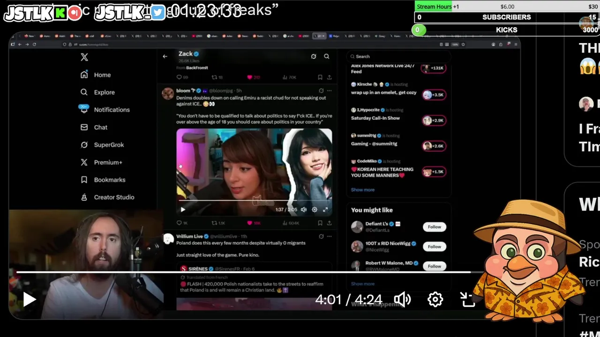
Task: View analytics showing 604K views
Action: coord(291,223)
